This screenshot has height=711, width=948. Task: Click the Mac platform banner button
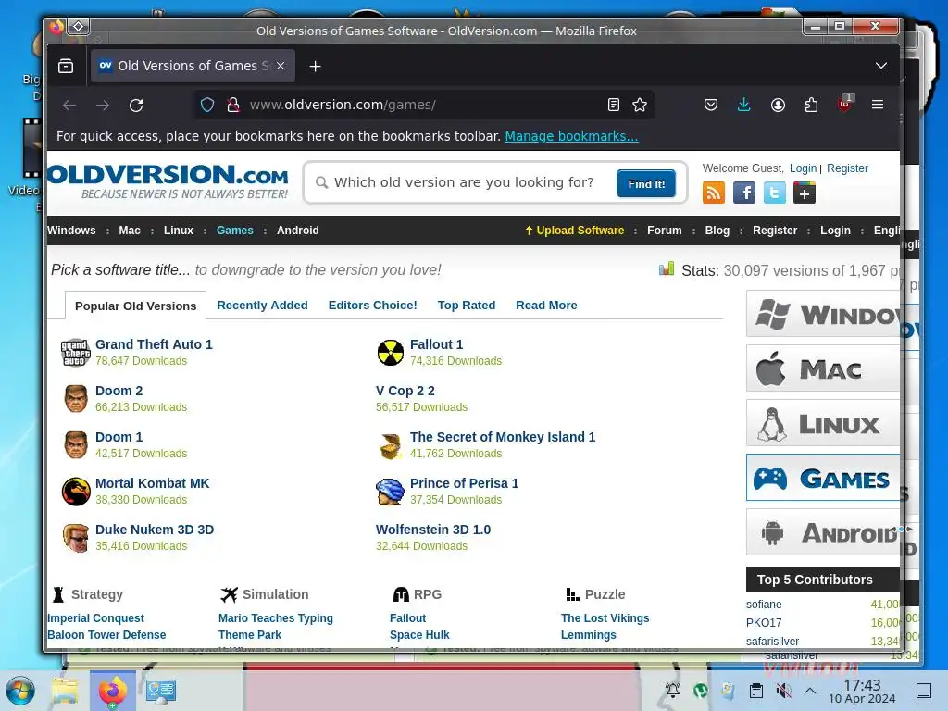(x=823, y=368)
